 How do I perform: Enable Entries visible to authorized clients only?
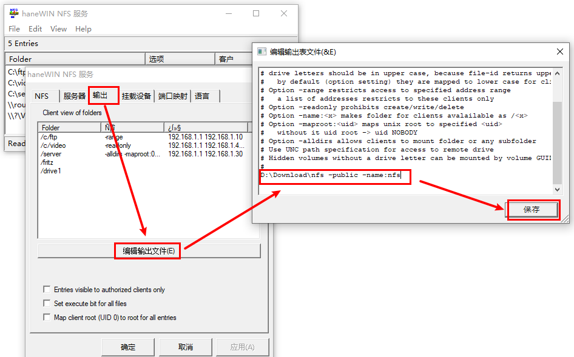click(x=47, y=289)
